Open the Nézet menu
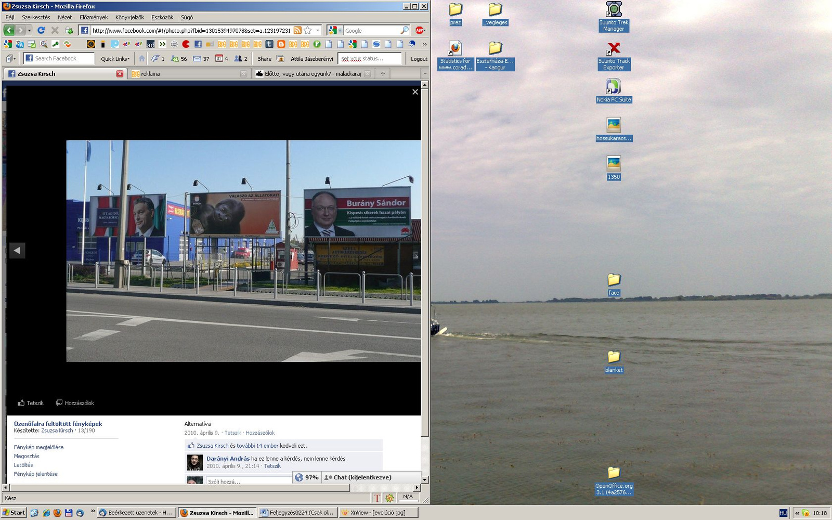The width and height of the screenshot is (832, 520). click(x=65, y=17)
